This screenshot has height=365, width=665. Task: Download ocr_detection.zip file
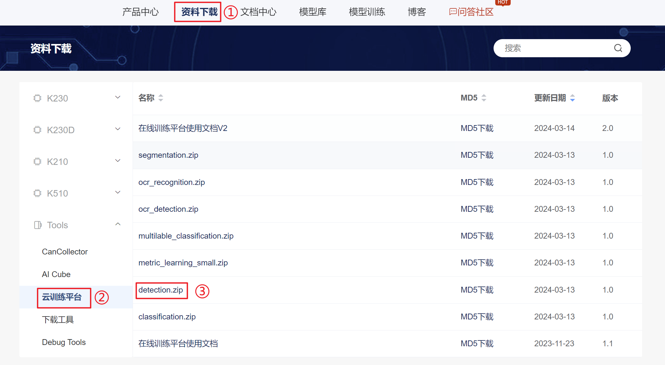tap(168, 209)
